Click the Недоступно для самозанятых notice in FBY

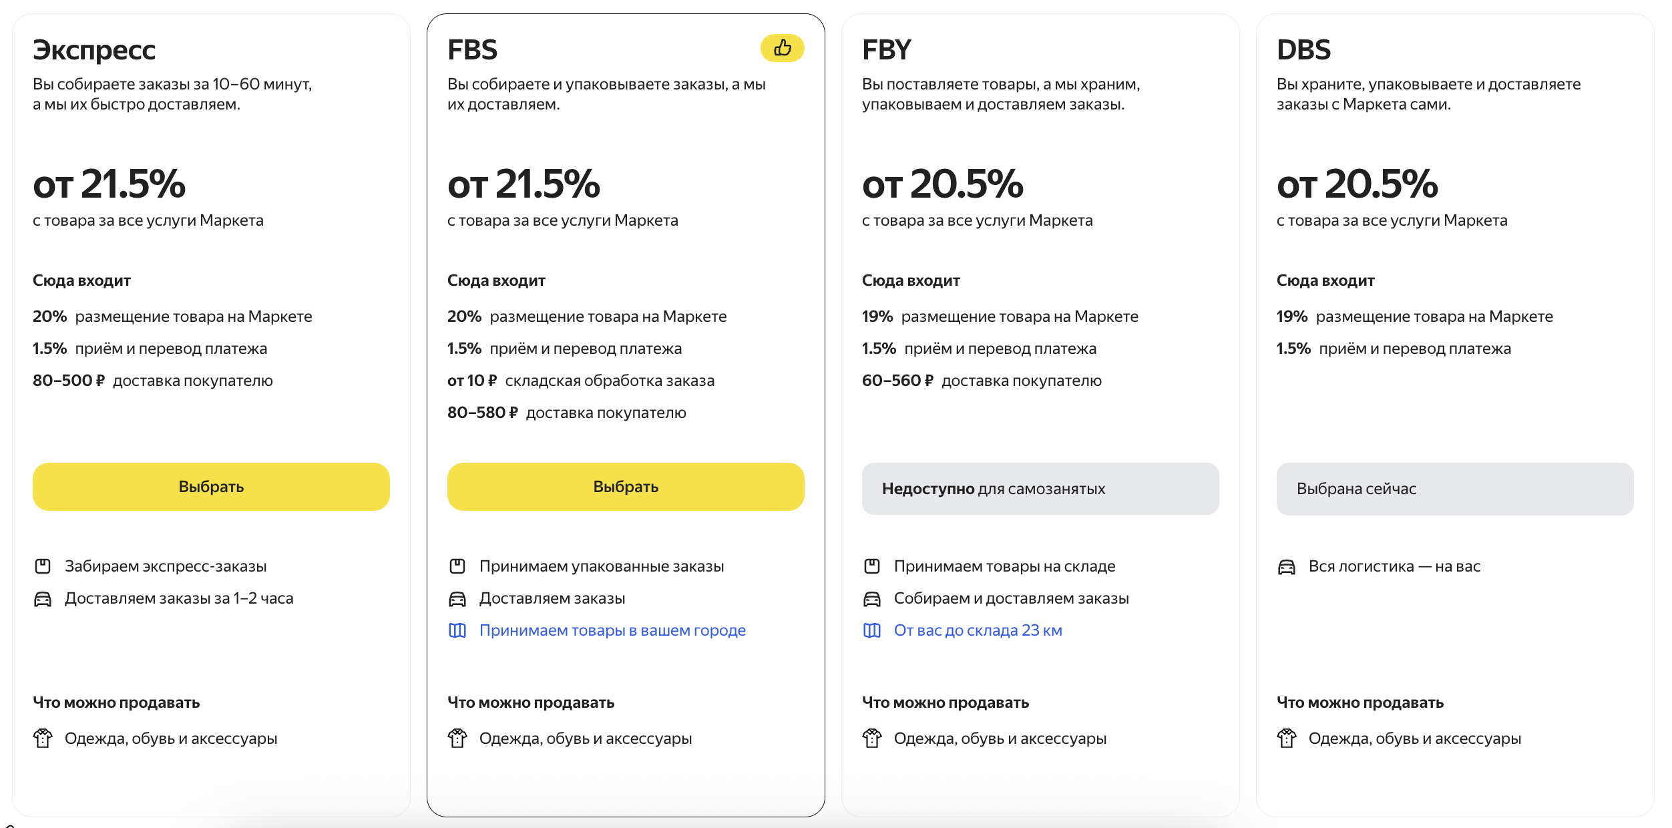coord(1040,489)
